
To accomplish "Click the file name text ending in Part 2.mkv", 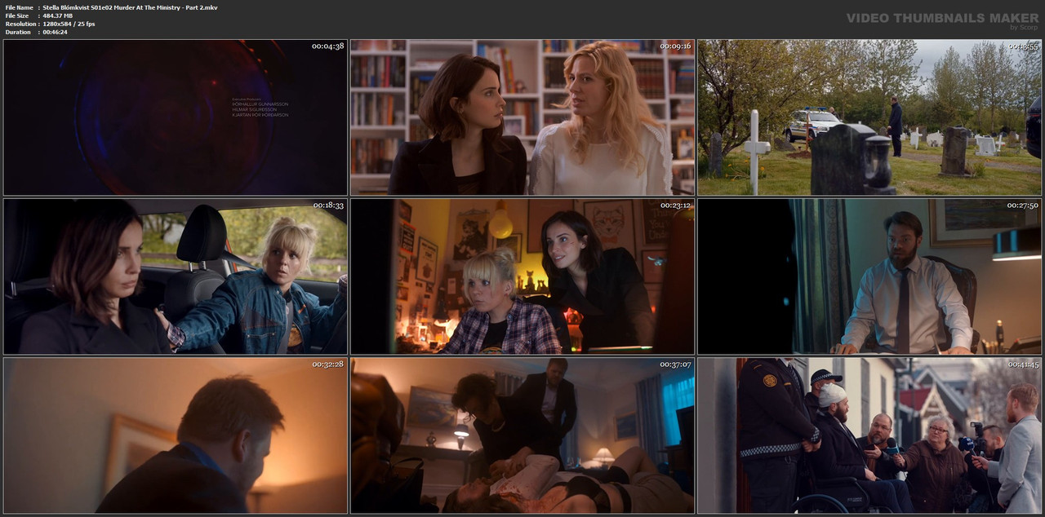I will 130,7.
